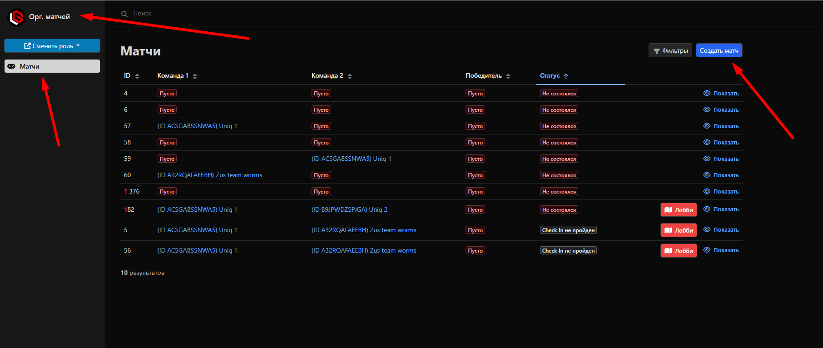Open the Сменить роль dropdown
Viewport: 823px width, 348px height.
[52, 46]
